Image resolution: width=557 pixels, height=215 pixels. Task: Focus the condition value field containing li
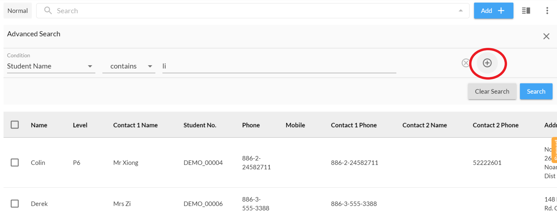[x=279, y=66]
